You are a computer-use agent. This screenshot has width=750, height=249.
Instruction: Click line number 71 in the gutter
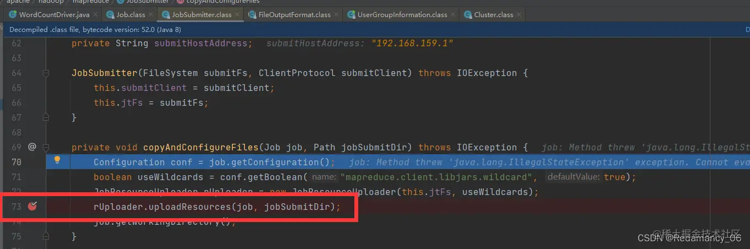point(16,177)
